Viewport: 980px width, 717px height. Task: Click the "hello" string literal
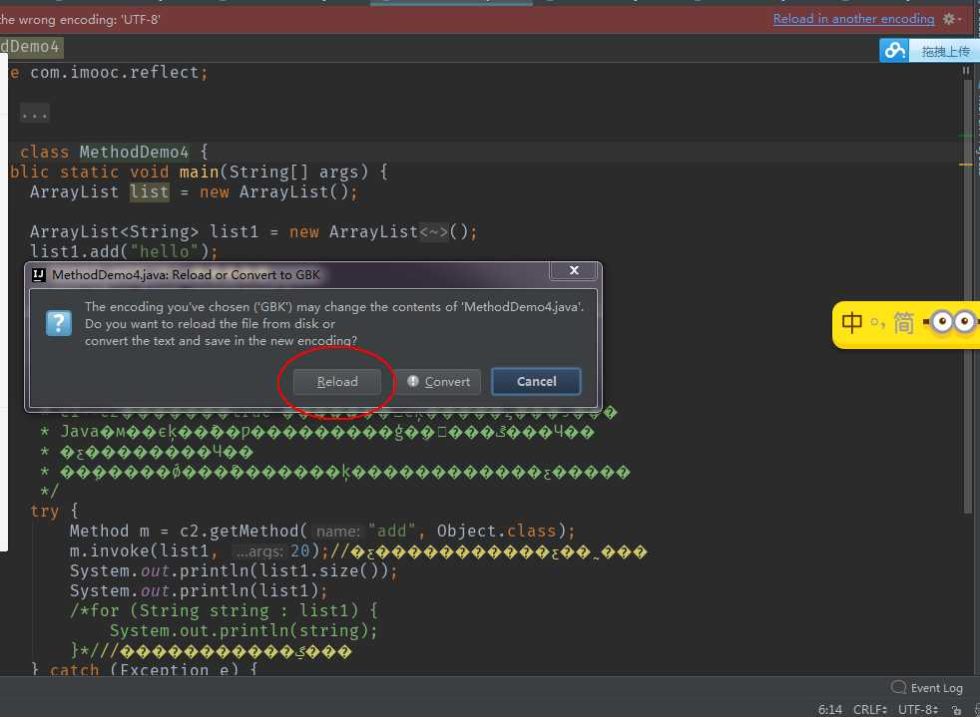165,251
